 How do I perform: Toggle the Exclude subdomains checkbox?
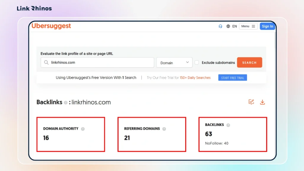[197, 62]
